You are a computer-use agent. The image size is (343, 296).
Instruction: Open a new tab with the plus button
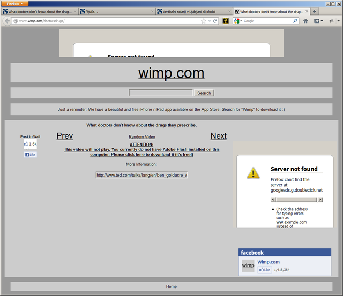[315, 11]
